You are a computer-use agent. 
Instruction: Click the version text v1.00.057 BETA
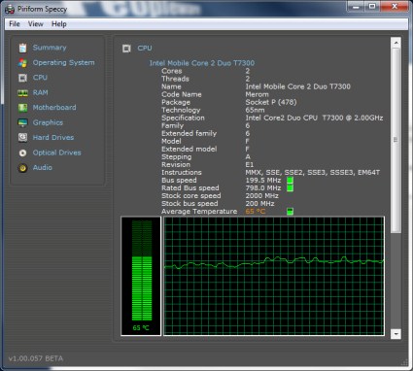click(36, 358)
